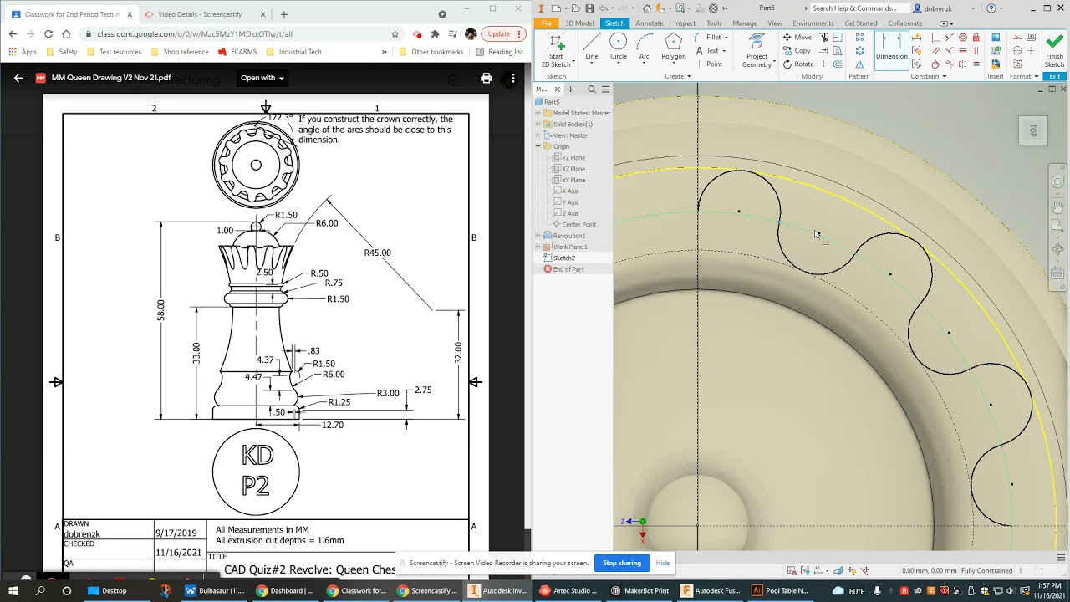Expand Work Plane1 node
Viewport: 1070px width, 602px height.
coord(538,247)
